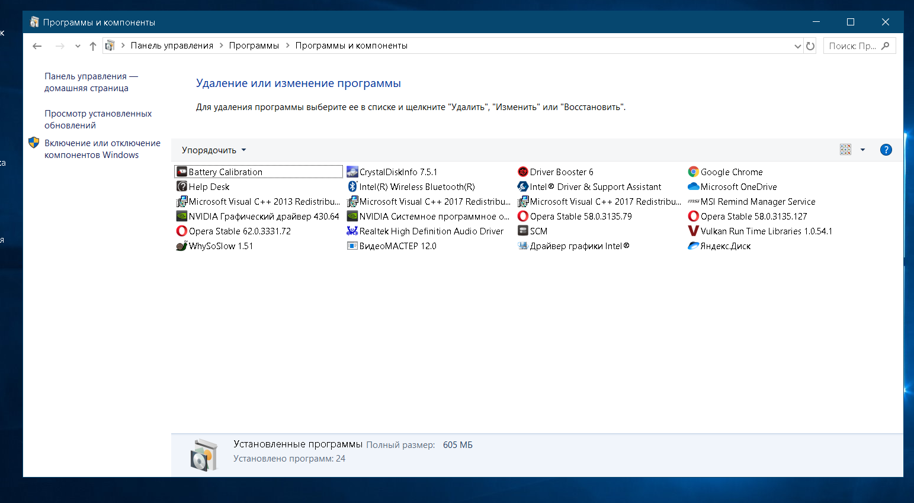Image resolution: width=914 pixels, height=503 pixels.
Task: Click the Opera Stable 58.0.3135.127 icon
Action: (694, 216)
